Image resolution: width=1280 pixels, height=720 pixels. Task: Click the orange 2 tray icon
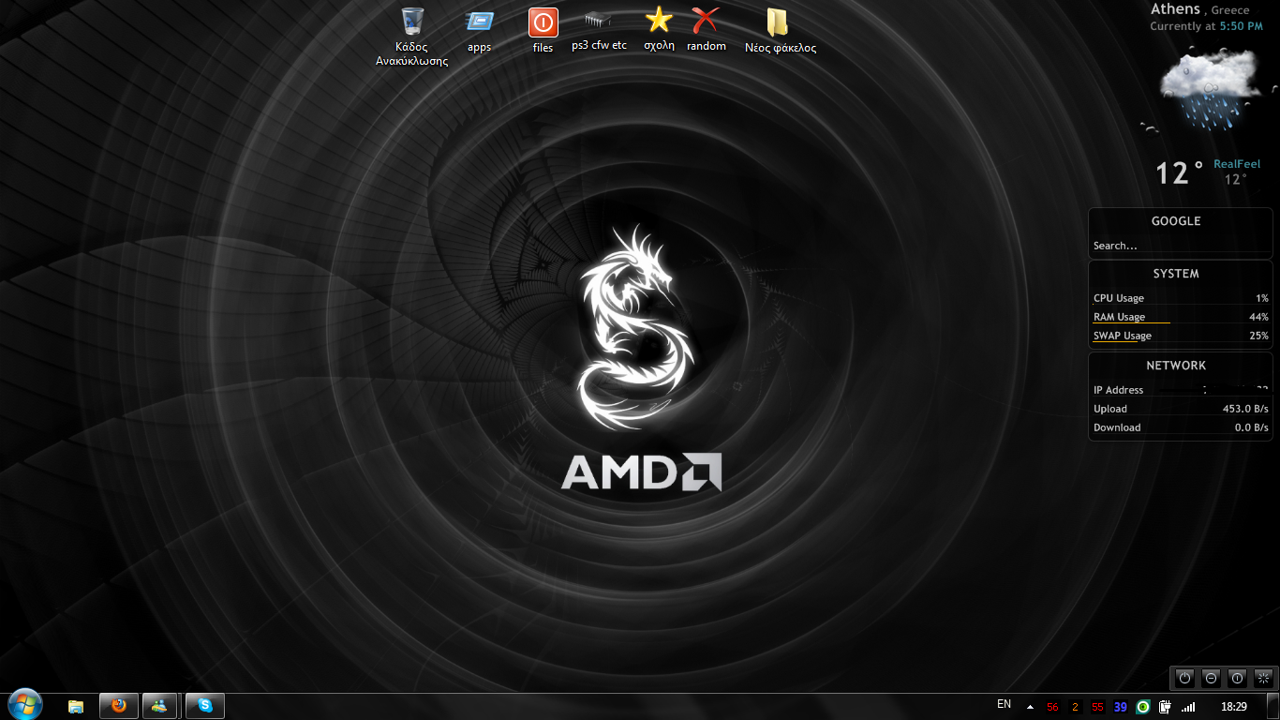click(x=1075, y=707)
